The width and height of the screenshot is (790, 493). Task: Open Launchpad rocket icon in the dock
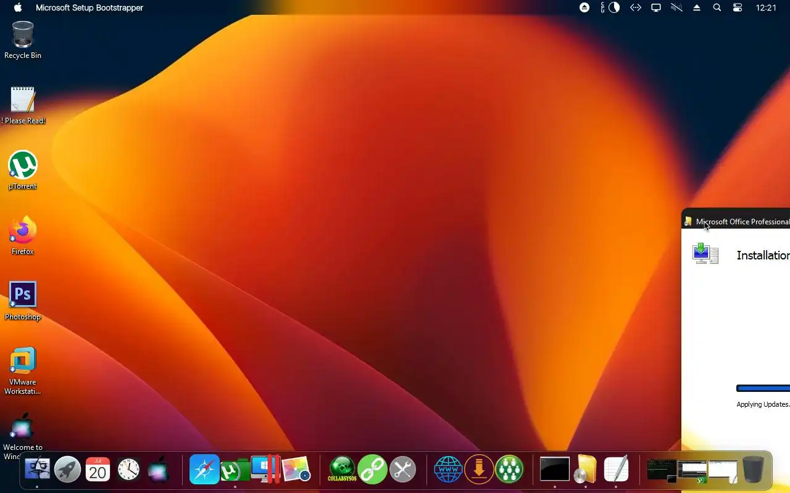[67, 470]
